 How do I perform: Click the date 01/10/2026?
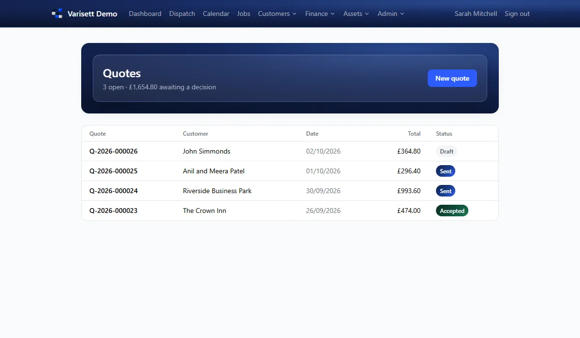click(x=323, y=171)
